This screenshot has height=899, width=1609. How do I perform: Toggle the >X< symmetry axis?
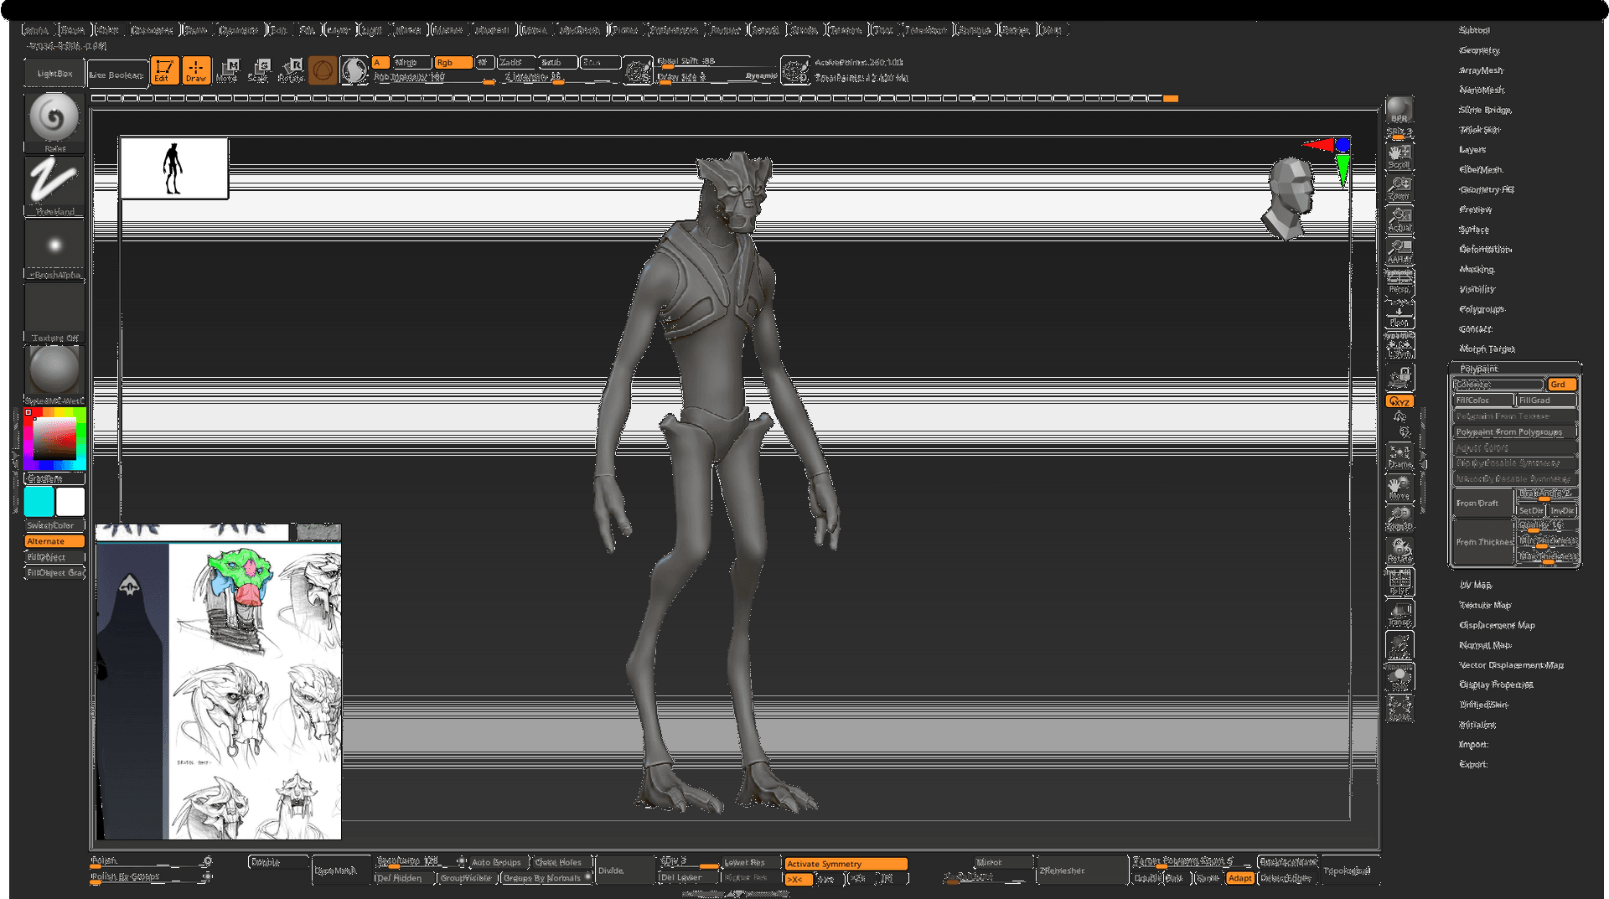tap(798, 879)
